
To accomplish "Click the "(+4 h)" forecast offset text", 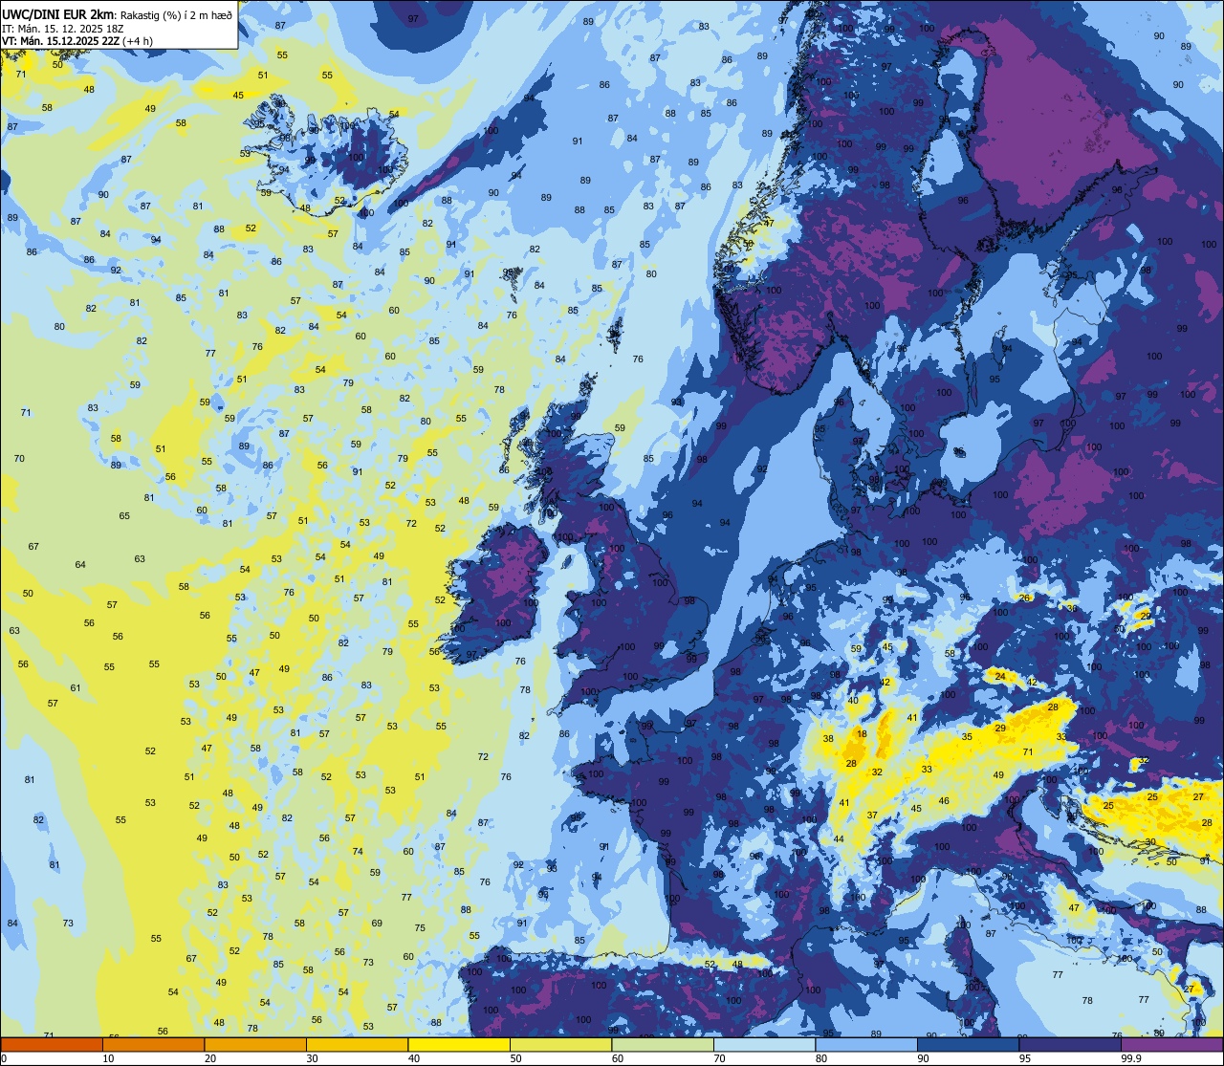I will coord(137,41).
